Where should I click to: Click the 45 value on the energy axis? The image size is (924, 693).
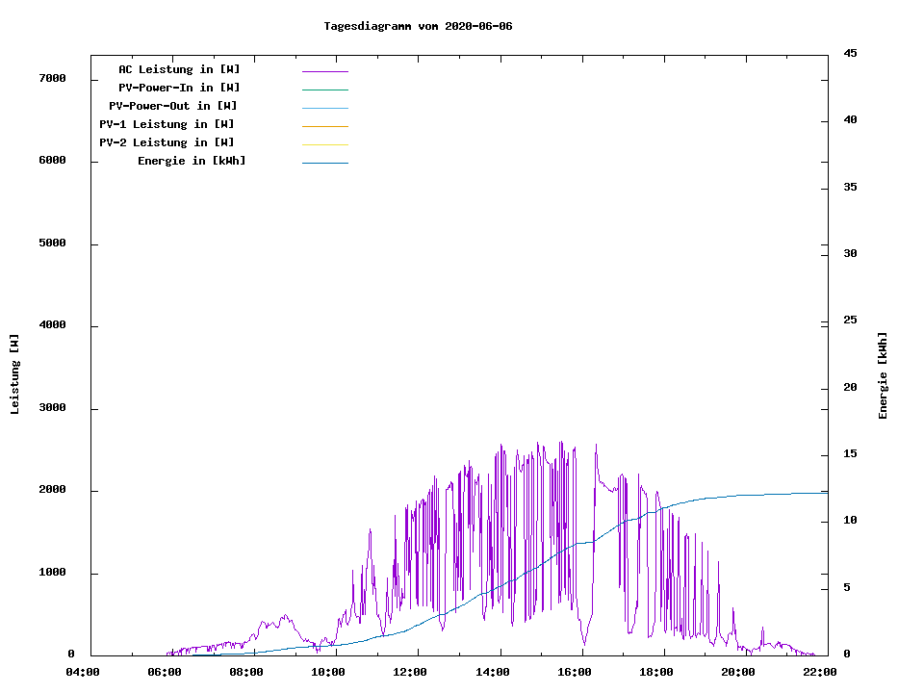click(851, 53)
